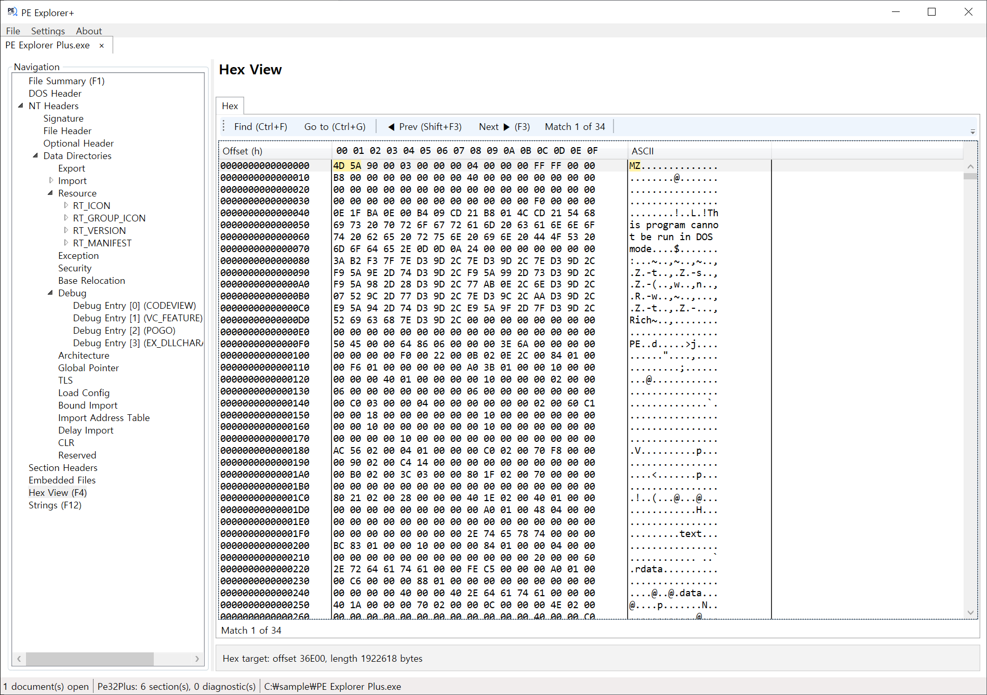Expand the RT_MANIFEST node
This screenshot has height=695, width=987.
coord(66,243)
